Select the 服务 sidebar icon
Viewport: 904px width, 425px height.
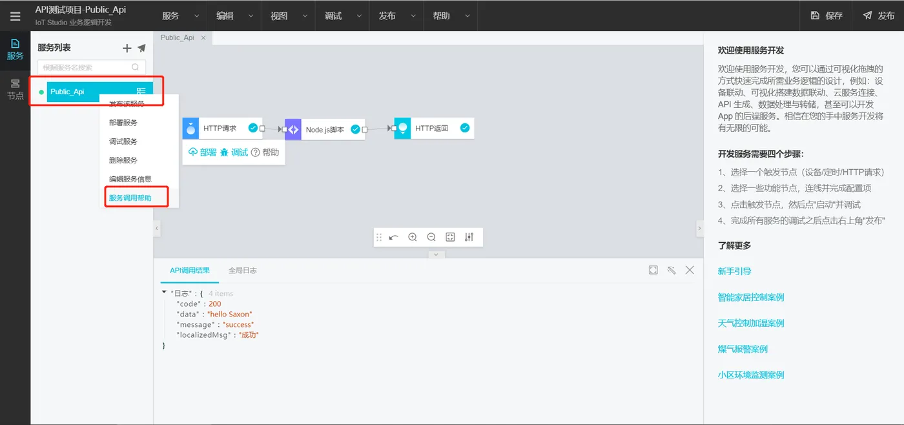(x=15, y=49)
